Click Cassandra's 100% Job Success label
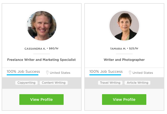Screen dimensions: 167x114 click(x=23, y=72)
